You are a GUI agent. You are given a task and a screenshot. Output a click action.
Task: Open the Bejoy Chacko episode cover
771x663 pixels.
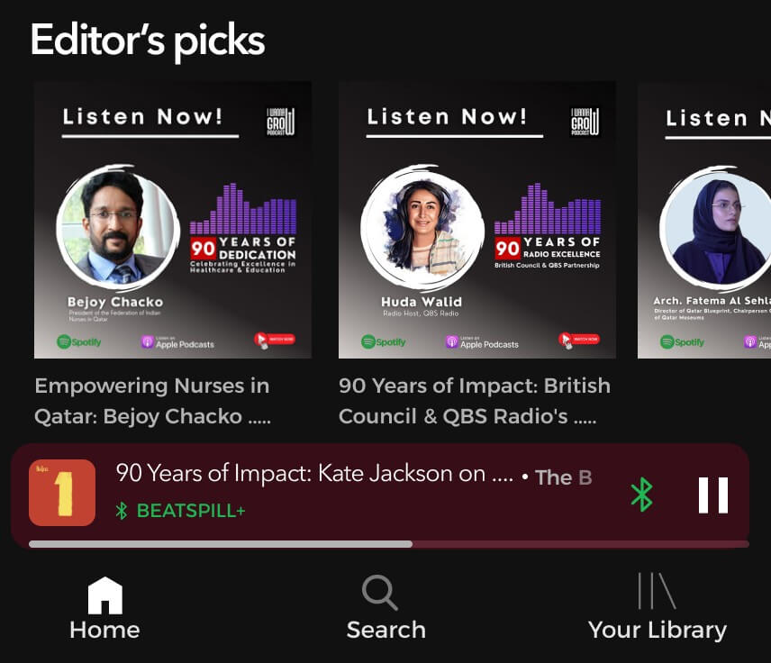[173, 220]
